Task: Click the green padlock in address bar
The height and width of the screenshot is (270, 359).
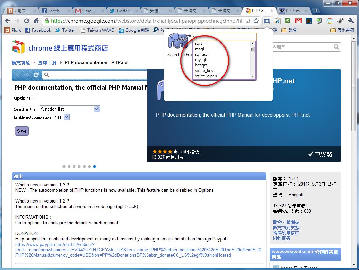Action: tap(47, 21)
